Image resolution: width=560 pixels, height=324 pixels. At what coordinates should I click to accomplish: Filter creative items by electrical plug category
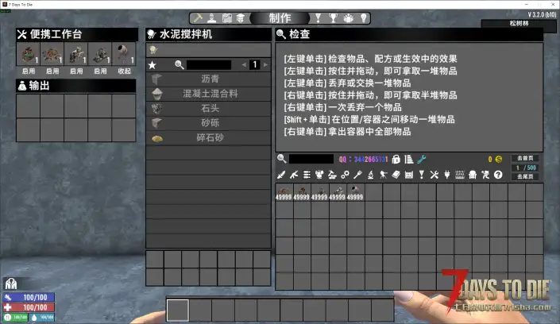[446, 175]
